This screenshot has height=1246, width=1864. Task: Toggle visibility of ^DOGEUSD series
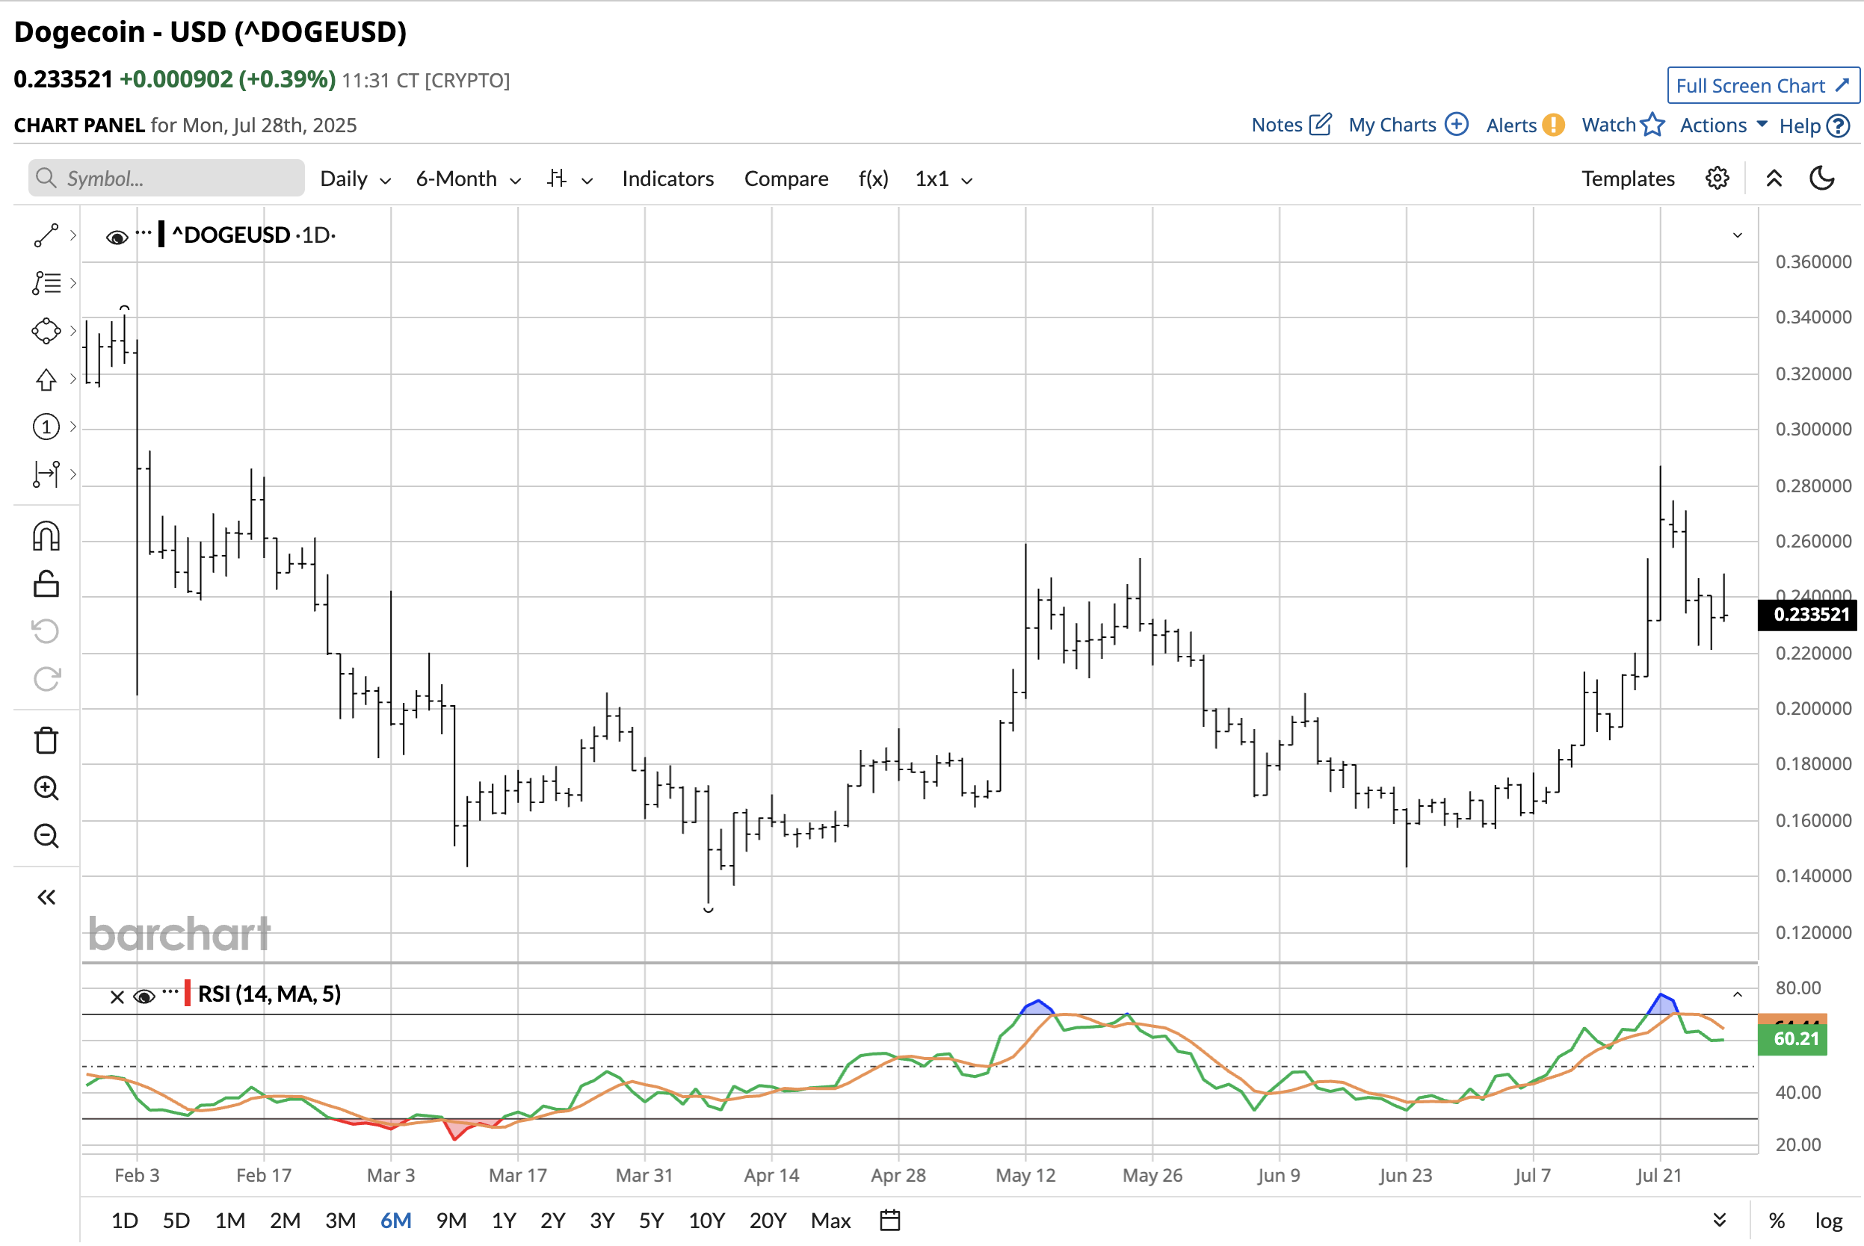pos(117,238)
